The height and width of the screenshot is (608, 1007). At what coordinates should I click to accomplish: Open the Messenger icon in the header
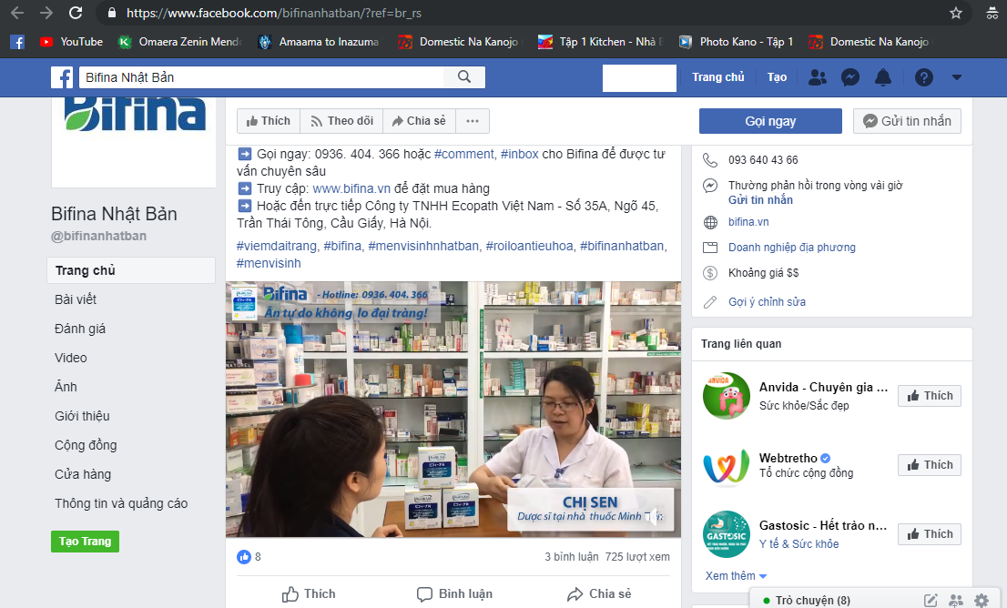tap(850, 77)
